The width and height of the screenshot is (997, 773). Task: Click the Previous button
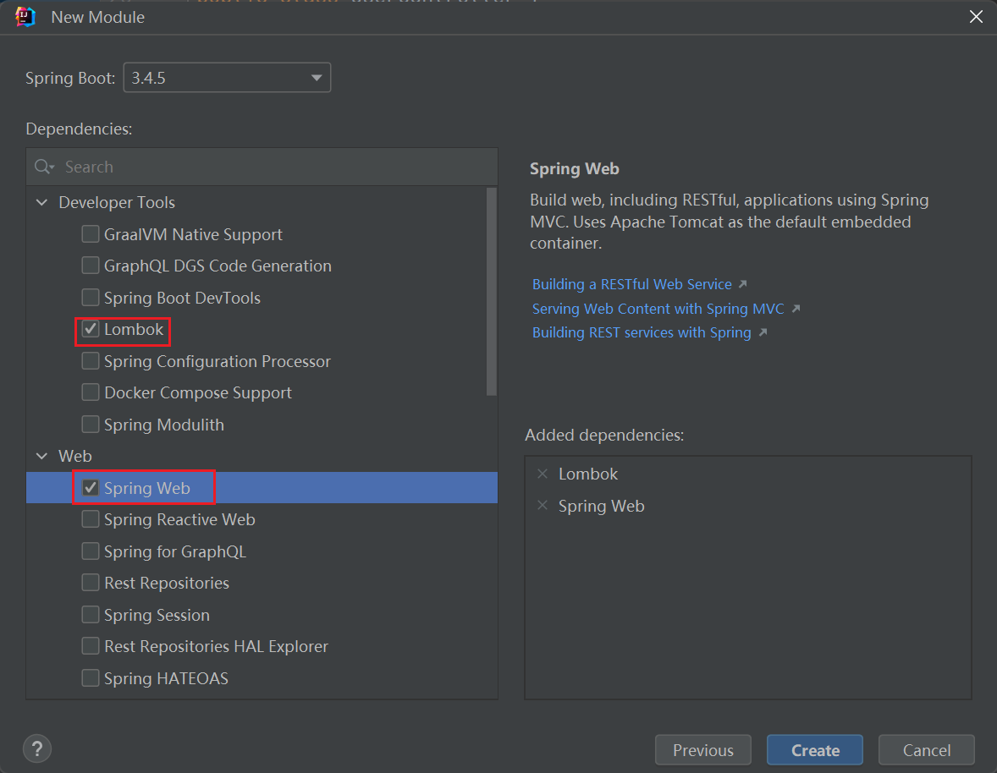point(702,749)
